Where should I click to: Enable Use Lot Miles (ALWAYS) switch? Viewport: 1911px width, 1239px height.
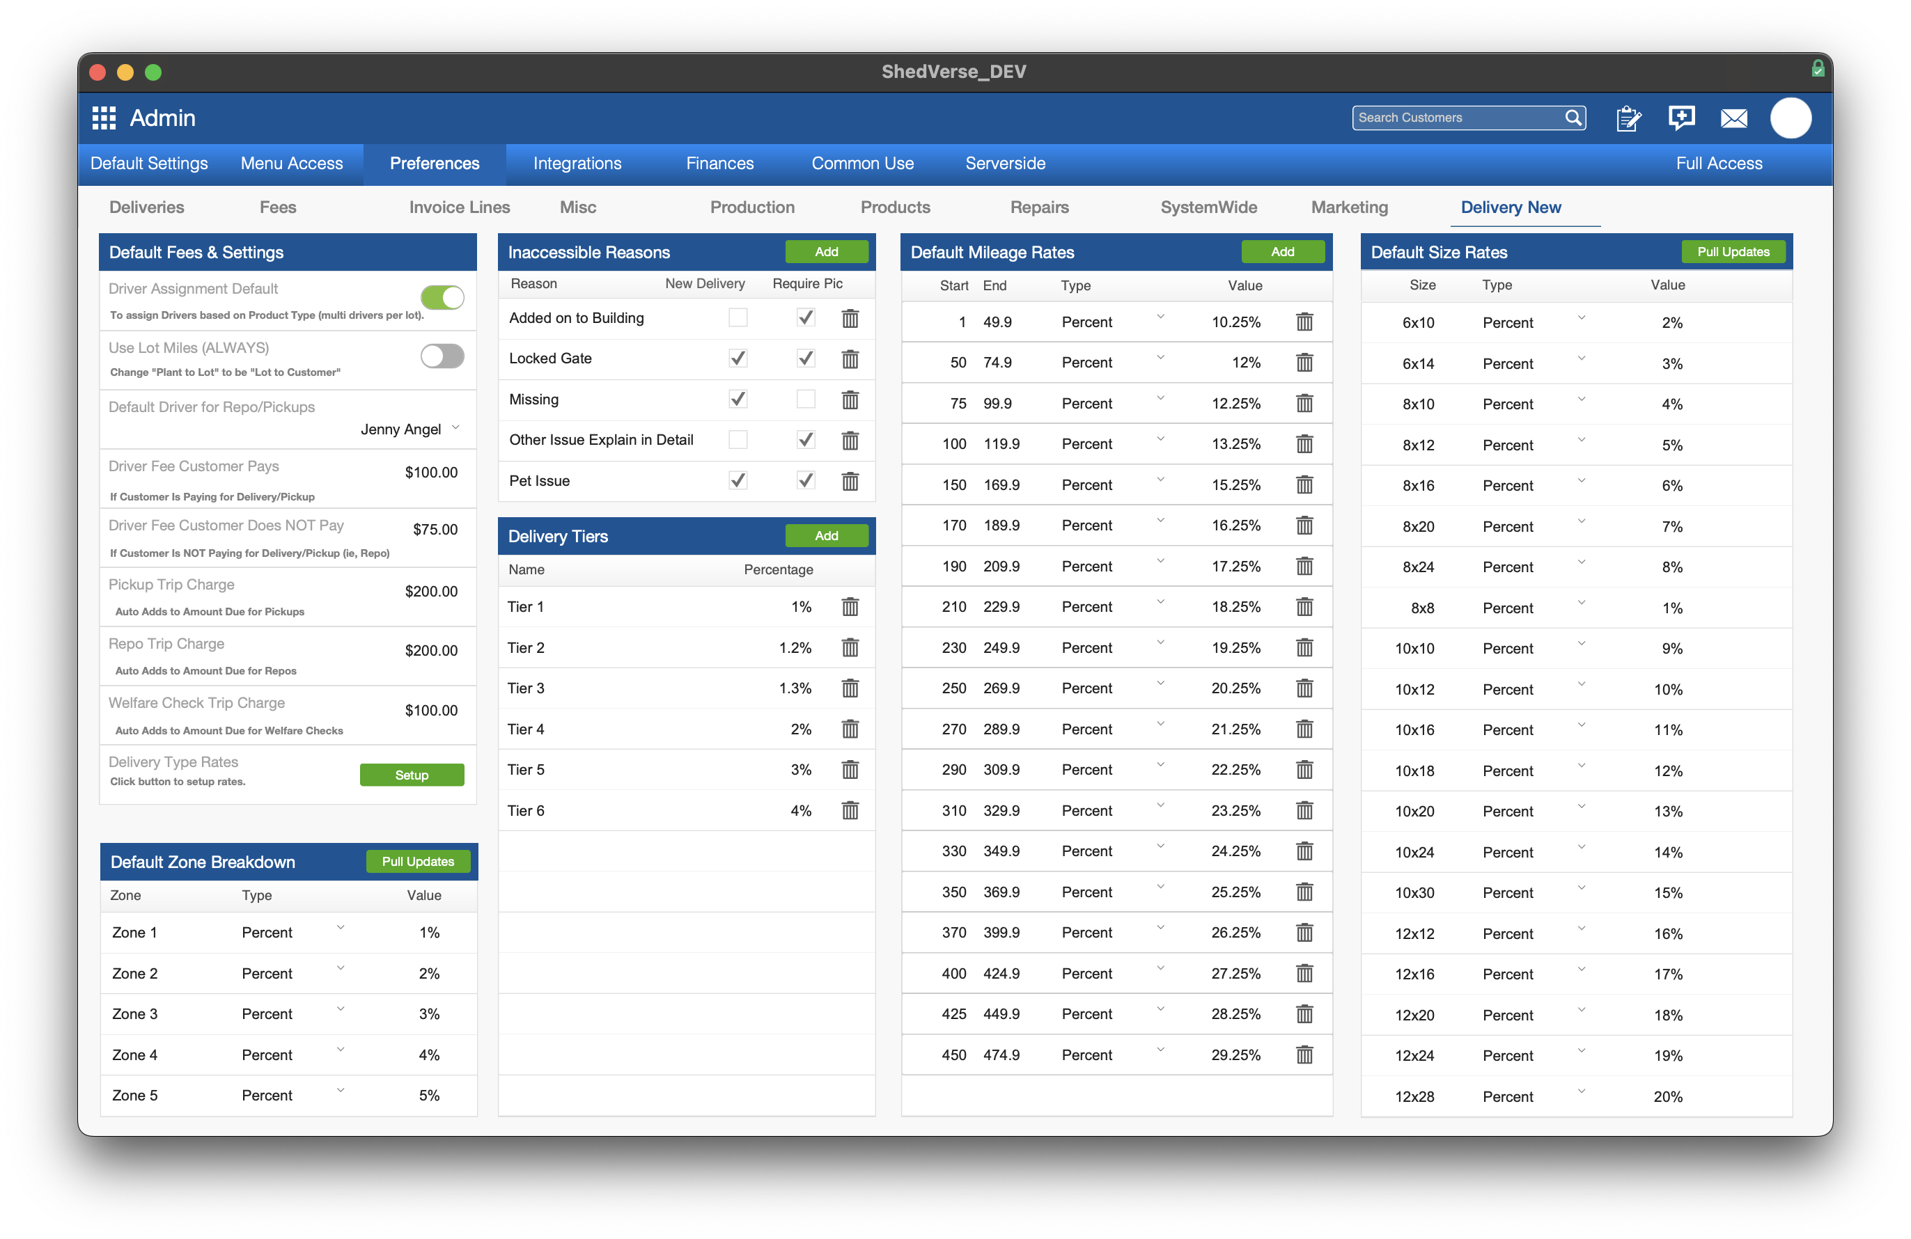(x=442, y=356)
